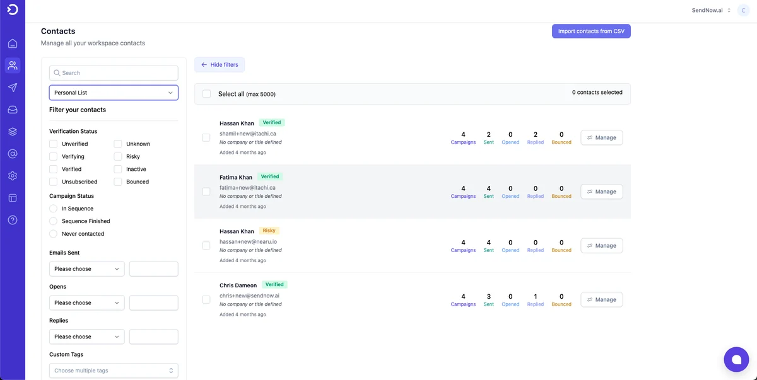Check the Unverified verification filter
Screen dimensions: 757x380
click(54, 144)
